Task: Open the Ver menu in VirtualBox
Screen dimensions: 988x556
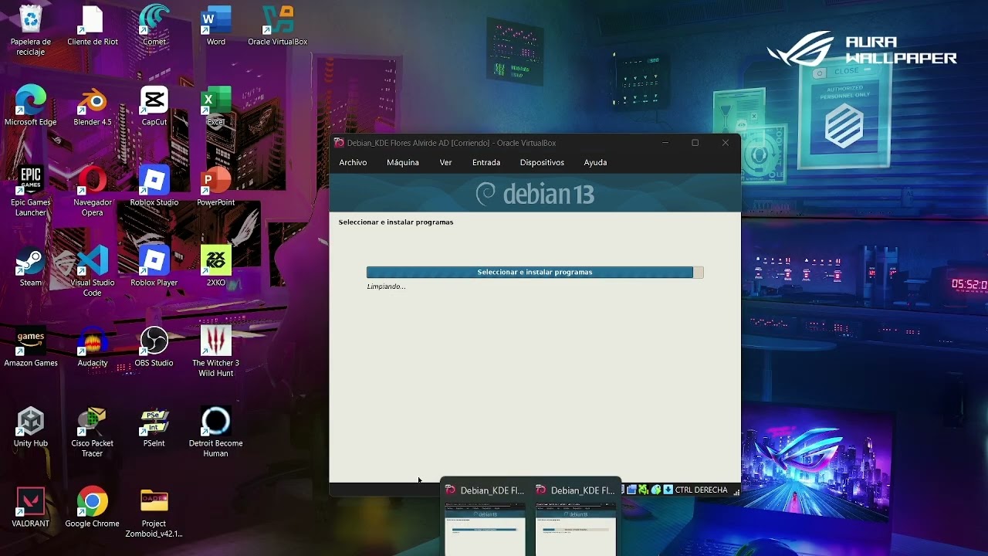Action: [445, 162]
